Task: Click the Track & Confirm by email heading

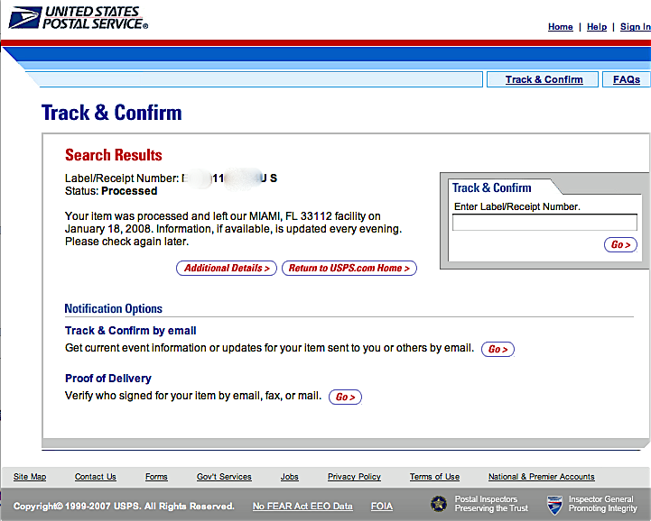Action: coord(130,330)
